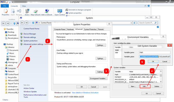The width and height of the screenshot is (174, 102).
Task: Open User Profiles Settings button
Action: 101,58
